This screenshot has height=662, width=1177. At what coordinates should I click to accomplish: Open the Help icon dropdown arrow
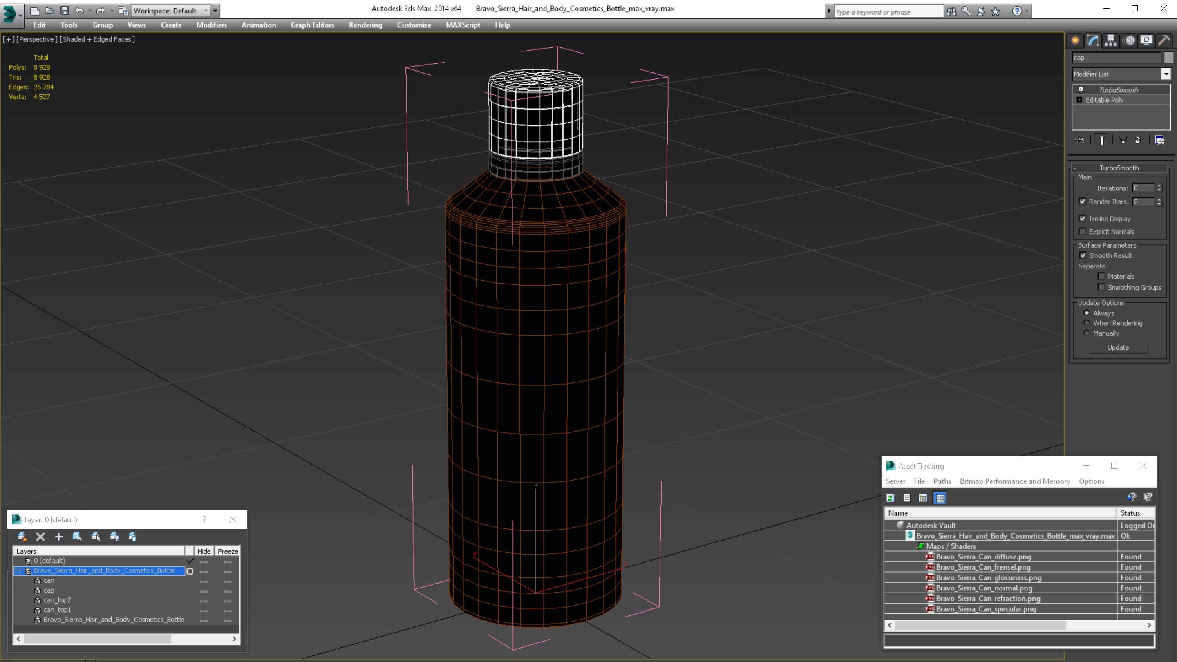[x=1027, y=11]
